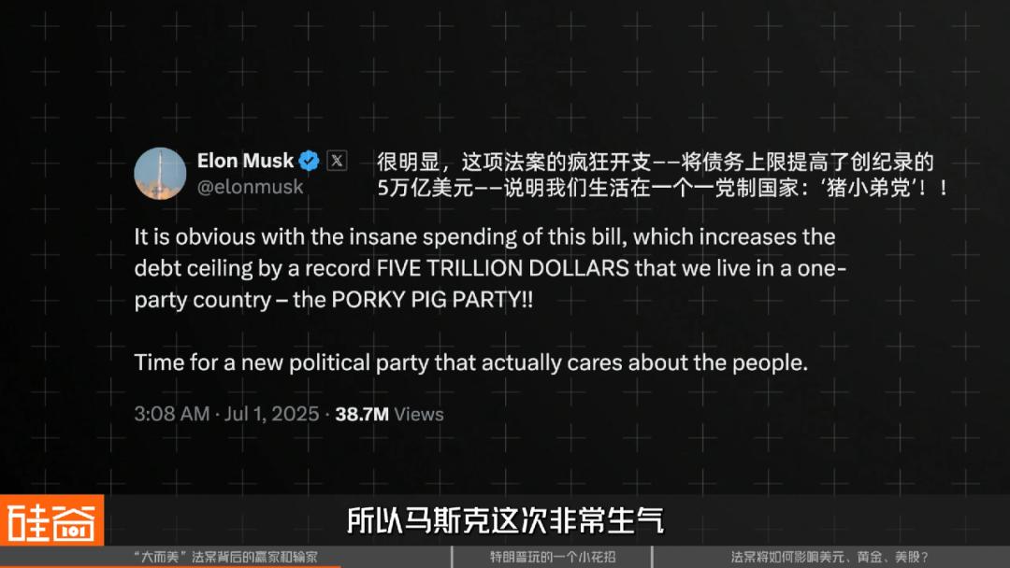Image resolution: width=1010 pixels, height=568 pixels.
Task: Click the X logo badge beside the name
Action: [337, 160]
